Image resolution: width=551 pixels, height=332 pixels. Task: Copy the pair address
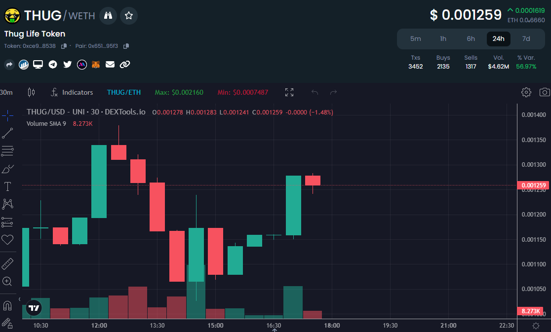tap(126, 46)
